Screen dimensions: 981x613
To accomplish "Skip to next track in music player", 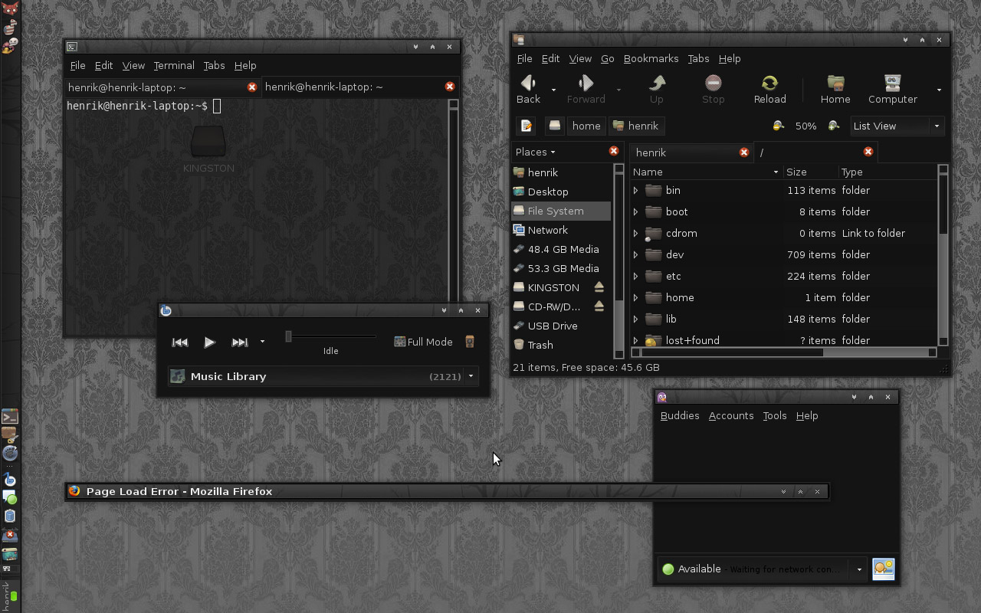I will click(240, 343).
